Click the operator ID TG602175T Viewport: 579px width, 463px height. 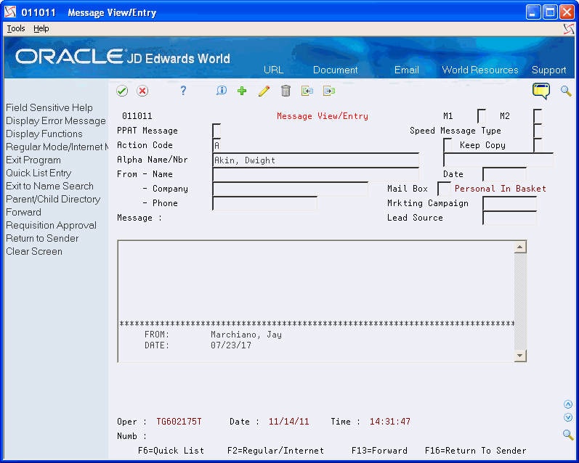pos(179,422)
